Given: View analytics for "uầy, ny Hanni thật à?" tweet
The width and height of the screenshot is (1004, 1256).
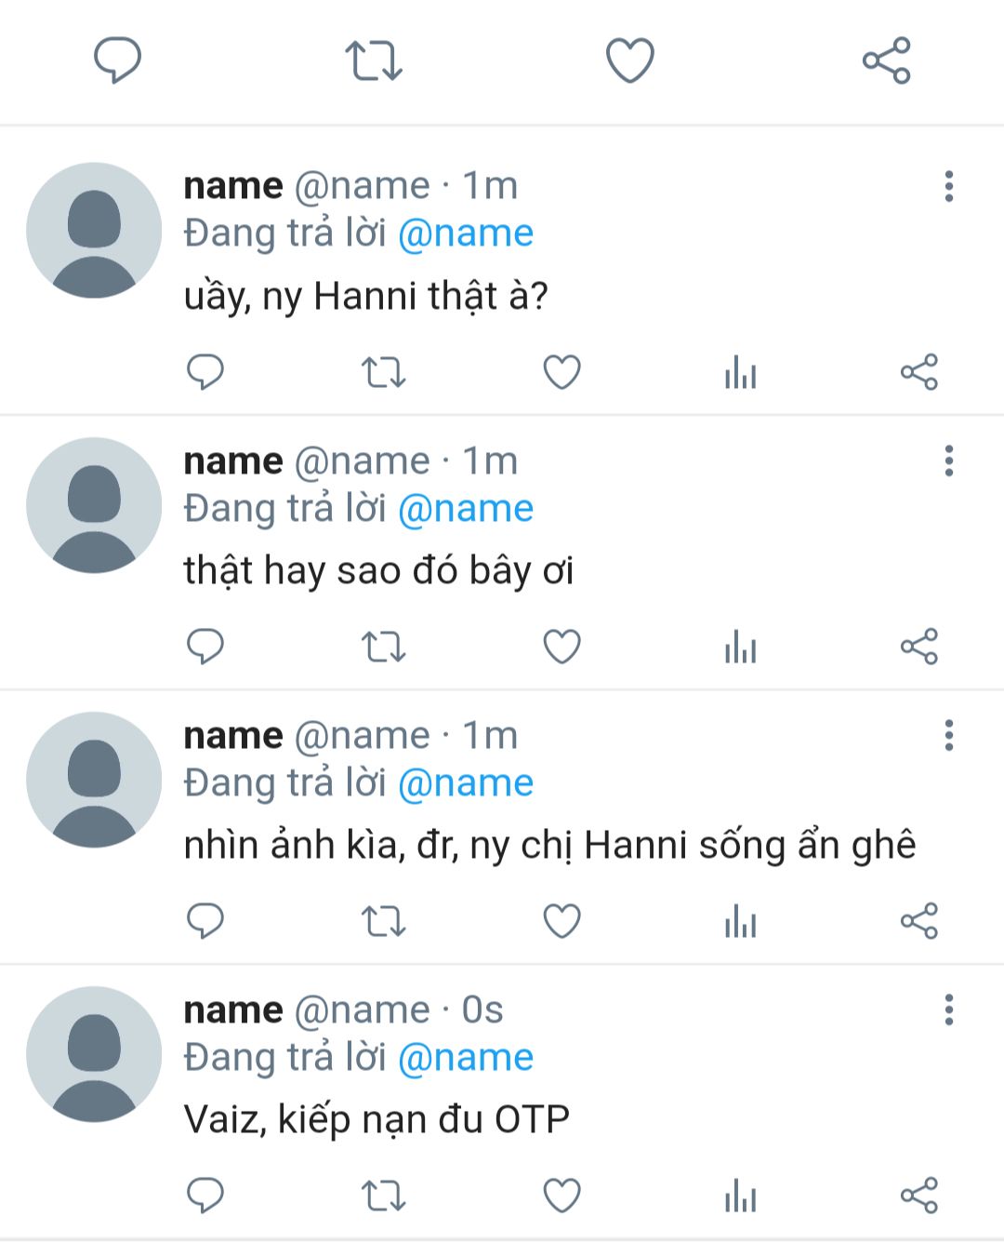Looking at the screenshot, I should pyautogui.click(x=740, y=372).
